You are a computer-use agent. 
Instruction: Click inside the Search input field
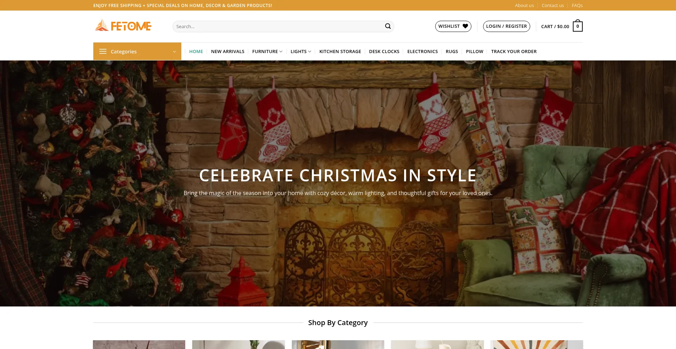(x=275, y=26)
